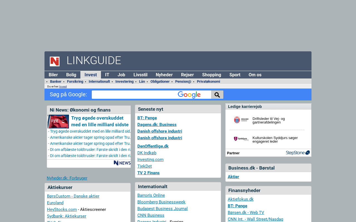
Task: Open CNN Int. - Wall Street/Nasdaq link
Action: tap(255, 219)
